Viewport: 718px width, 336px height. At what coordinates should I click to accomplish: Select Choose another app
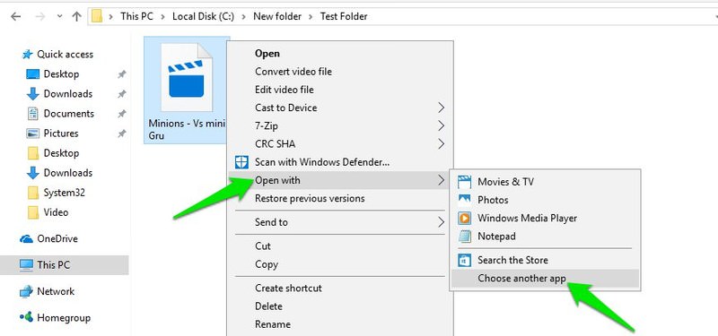[x=545, y=279]
